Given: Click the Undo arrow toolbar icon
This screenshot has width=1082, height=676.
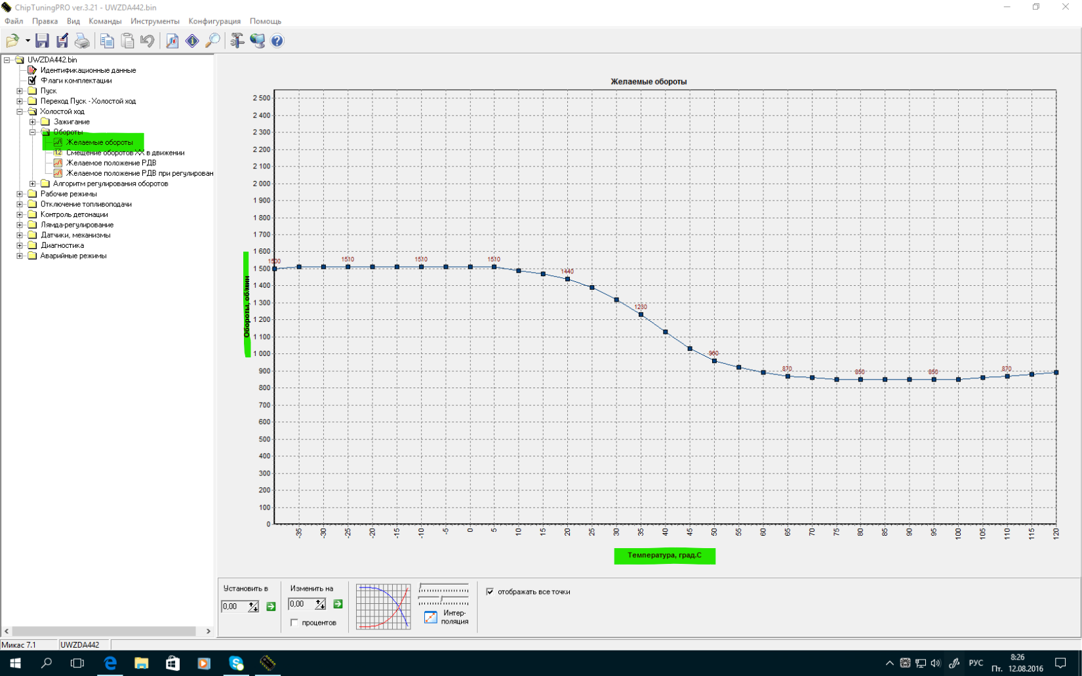Looking at the screenshot, I should coord(148,41).
